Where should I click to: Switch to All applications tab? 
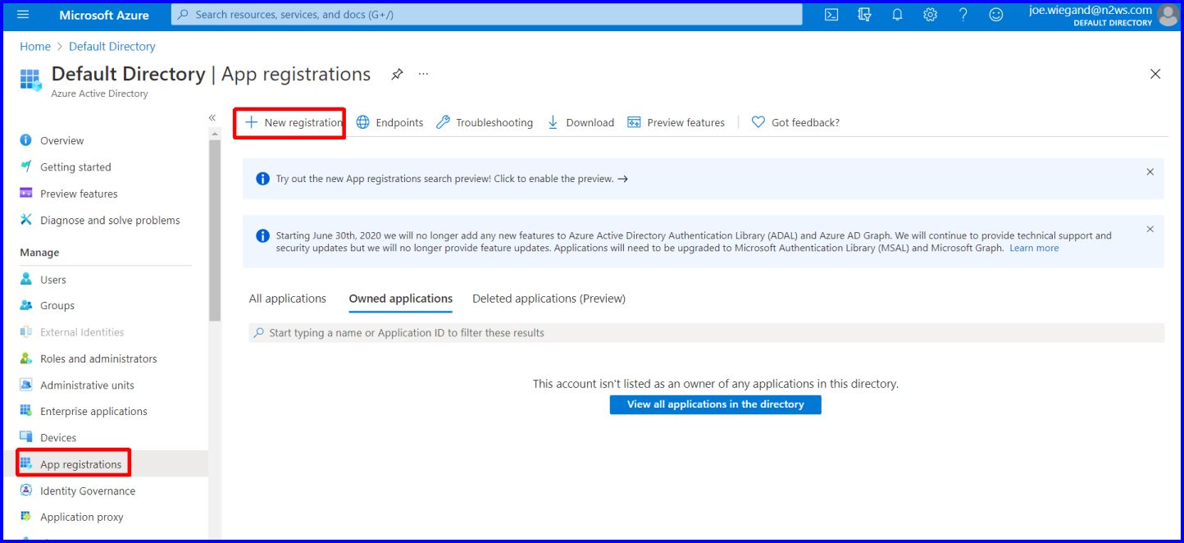[288, 299]
